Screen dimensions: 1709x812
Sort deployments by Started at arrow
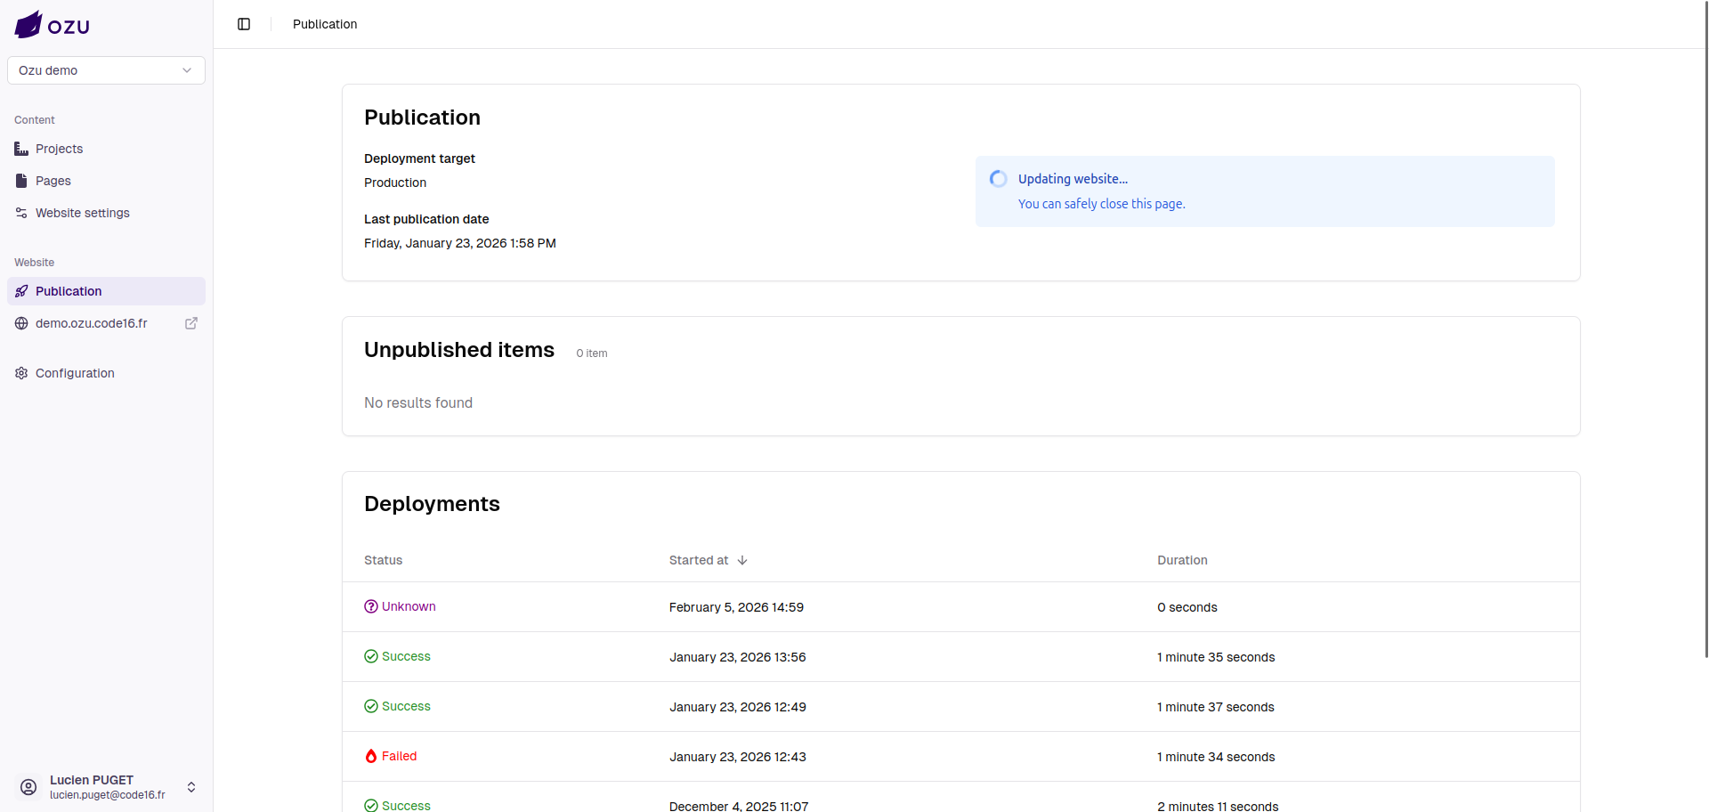coord(742,560)
